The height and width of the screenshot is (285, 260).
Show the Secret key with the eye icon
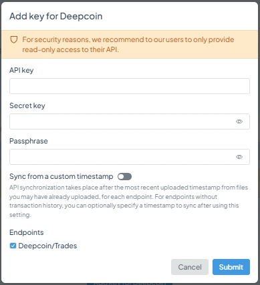click(x=239, y=121)
